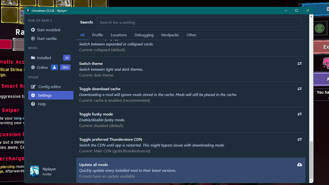Click the Online globe icon
Image resolution: width=329 pixels, height=185 pixels.
click(x=33, y=67)
